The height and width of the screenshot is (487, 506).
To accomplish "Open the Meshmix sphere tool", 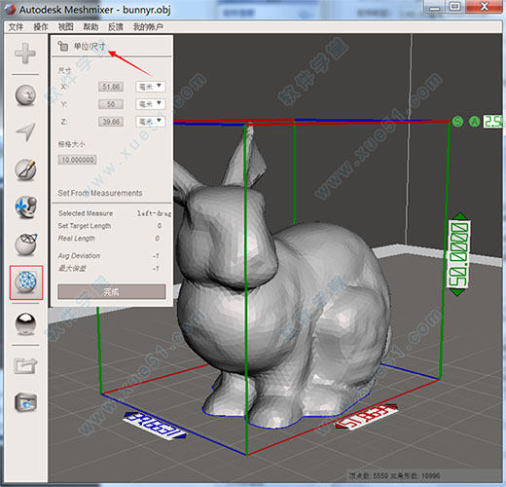I will [x=25, y=94].
